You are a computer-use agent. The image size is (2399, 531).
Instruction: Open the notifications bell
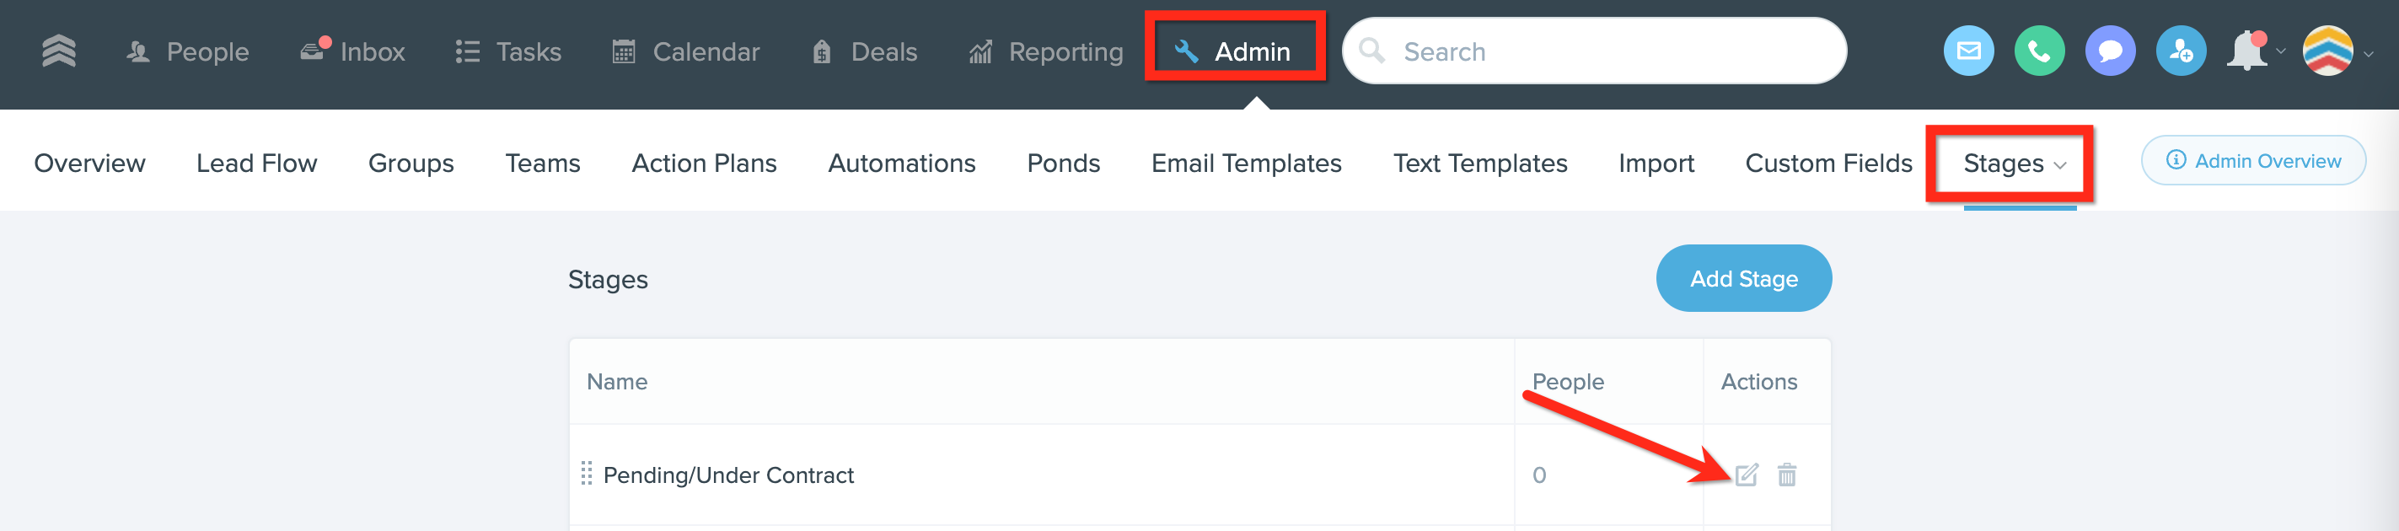(x=2246, y=51)
